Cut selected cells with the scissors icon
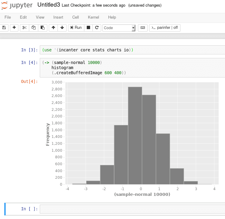This screenshot has height=219, width=225. coord(24,28)
